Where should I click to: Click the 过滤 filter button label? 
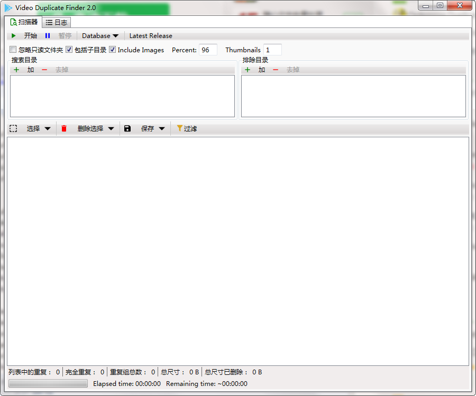[190, 128]
